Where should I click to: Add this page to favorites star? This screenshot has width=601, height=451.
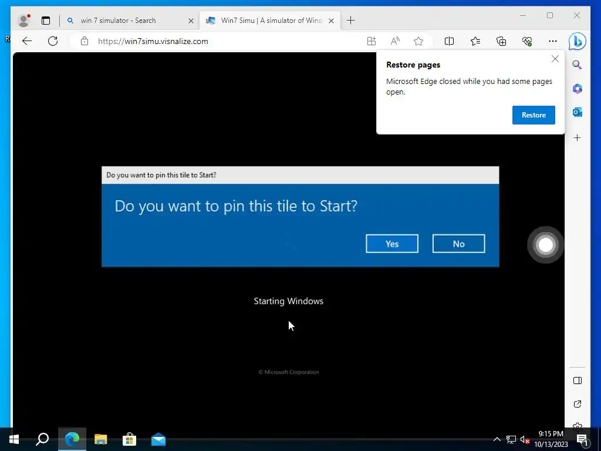click(418, 41)
